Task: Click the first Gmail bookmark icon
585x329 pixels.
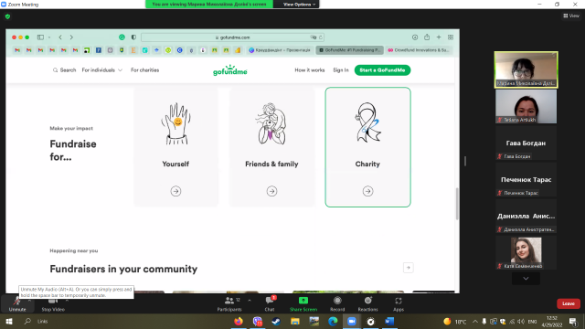Action: [x=17, y=50]
